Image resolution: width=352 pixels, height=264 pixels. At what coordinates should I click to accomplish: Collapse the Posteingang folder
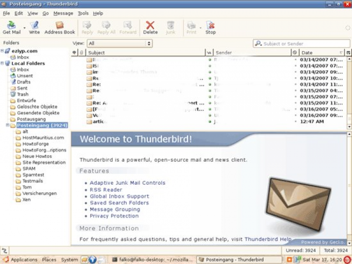coord(8,125)
